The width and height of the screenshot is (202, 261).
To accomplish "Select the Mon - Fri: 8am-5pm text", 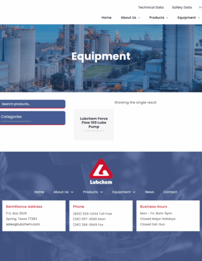I will [156, 213].
